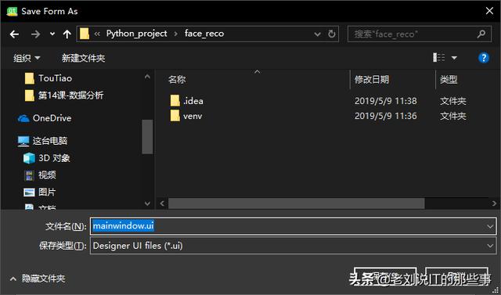The height and width of the screenshot is (295, 501).
Task: Sort by the 修改日期 column header
Action: (x=372, y=80)
